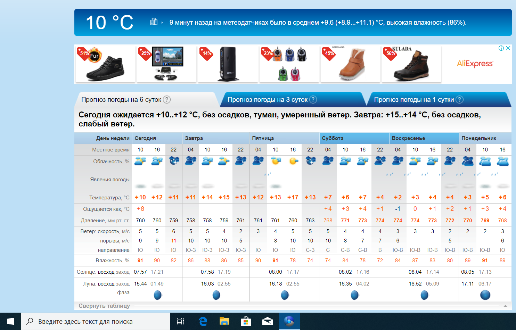Screen dimensions: 516x330
Task: Click help icon on 3-day forecast tab
Action: tap(313, 100)
